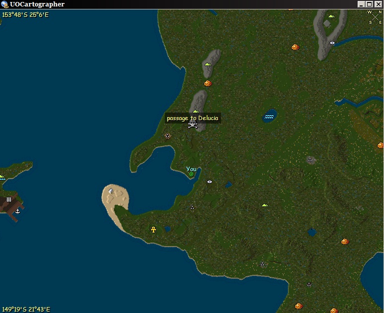This screenshot has height=313, width=384.
Task: Click the anchor icon at the docks
Action: [x=17, y=211]
